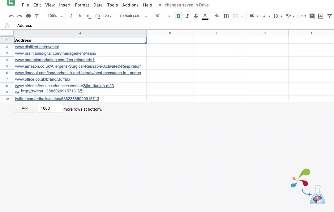Image resolution: width=334 pixels, height=212 pixels.
Task: Toggle bold formatting
Action: [178, 16]
